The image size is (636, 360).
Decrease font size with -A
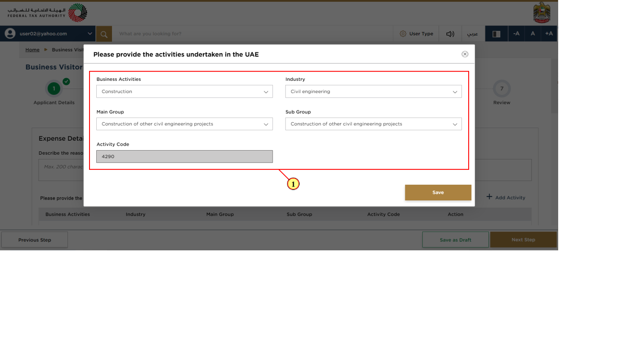516,34
